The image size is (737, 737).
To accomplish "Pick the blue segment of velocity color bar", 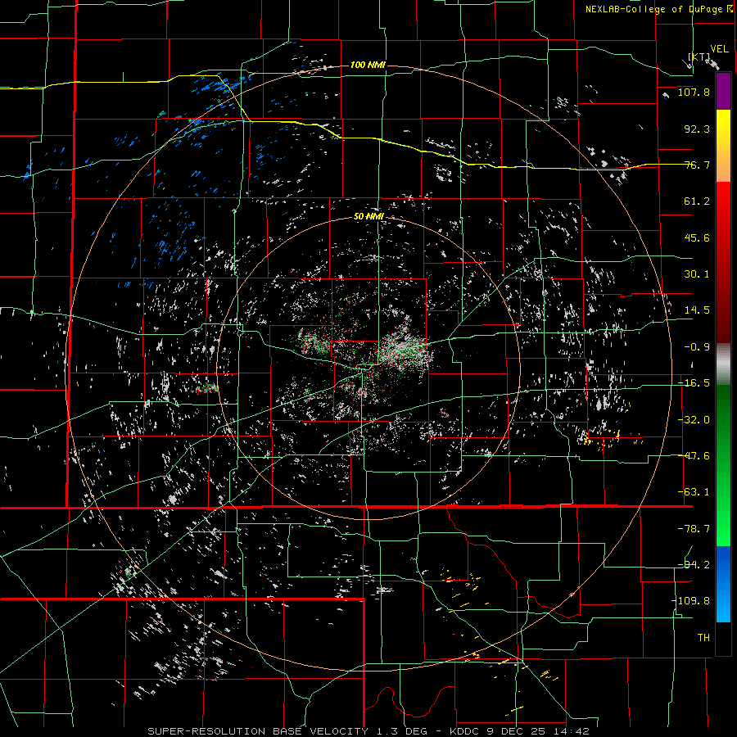I will (723, 584).
